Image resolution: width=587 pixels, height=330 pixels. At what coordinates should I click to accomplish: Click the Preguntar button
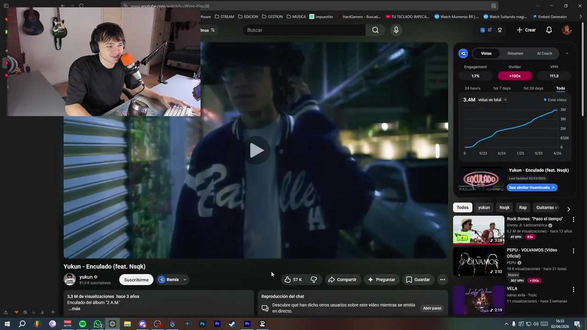click(382, 280)
